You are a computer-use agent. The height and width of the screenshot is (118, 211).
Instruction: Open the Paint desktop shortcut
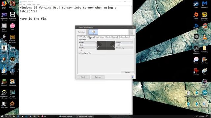(x=204, y=71)
